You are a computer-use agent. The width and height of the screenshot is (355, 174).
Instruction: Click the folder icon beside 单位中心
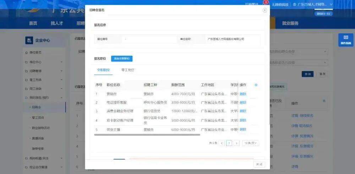point(26,62)
